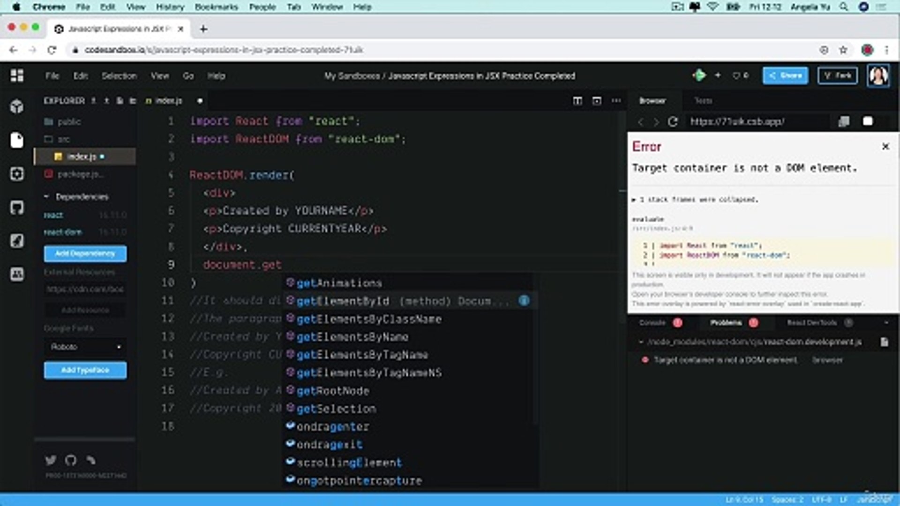The width and height of the screenshot is (900, 506).
Task: Click the refresh icon in the preview browser
Action: pyautogui.click(x=673, y=121)
